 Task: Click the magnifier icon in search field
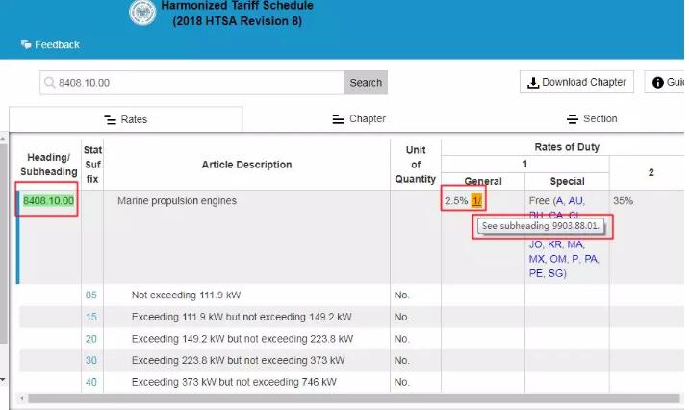tap(51, 83)
